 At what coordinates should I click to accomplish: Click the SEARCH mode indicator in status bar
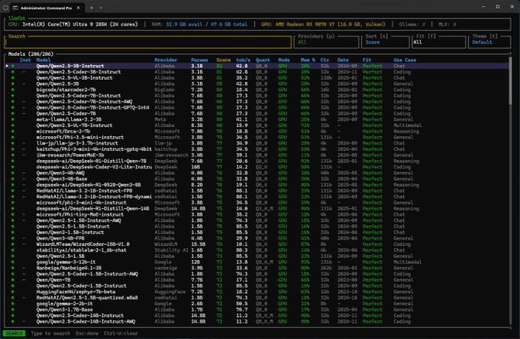pyautogui.click(x=14, y=334)
